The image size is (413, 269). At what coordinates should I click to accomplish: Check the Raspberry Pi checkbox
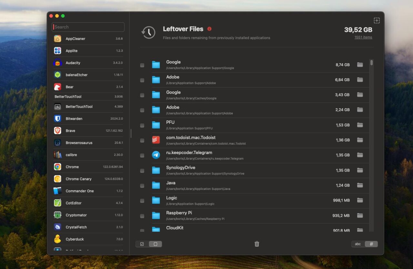142,216
